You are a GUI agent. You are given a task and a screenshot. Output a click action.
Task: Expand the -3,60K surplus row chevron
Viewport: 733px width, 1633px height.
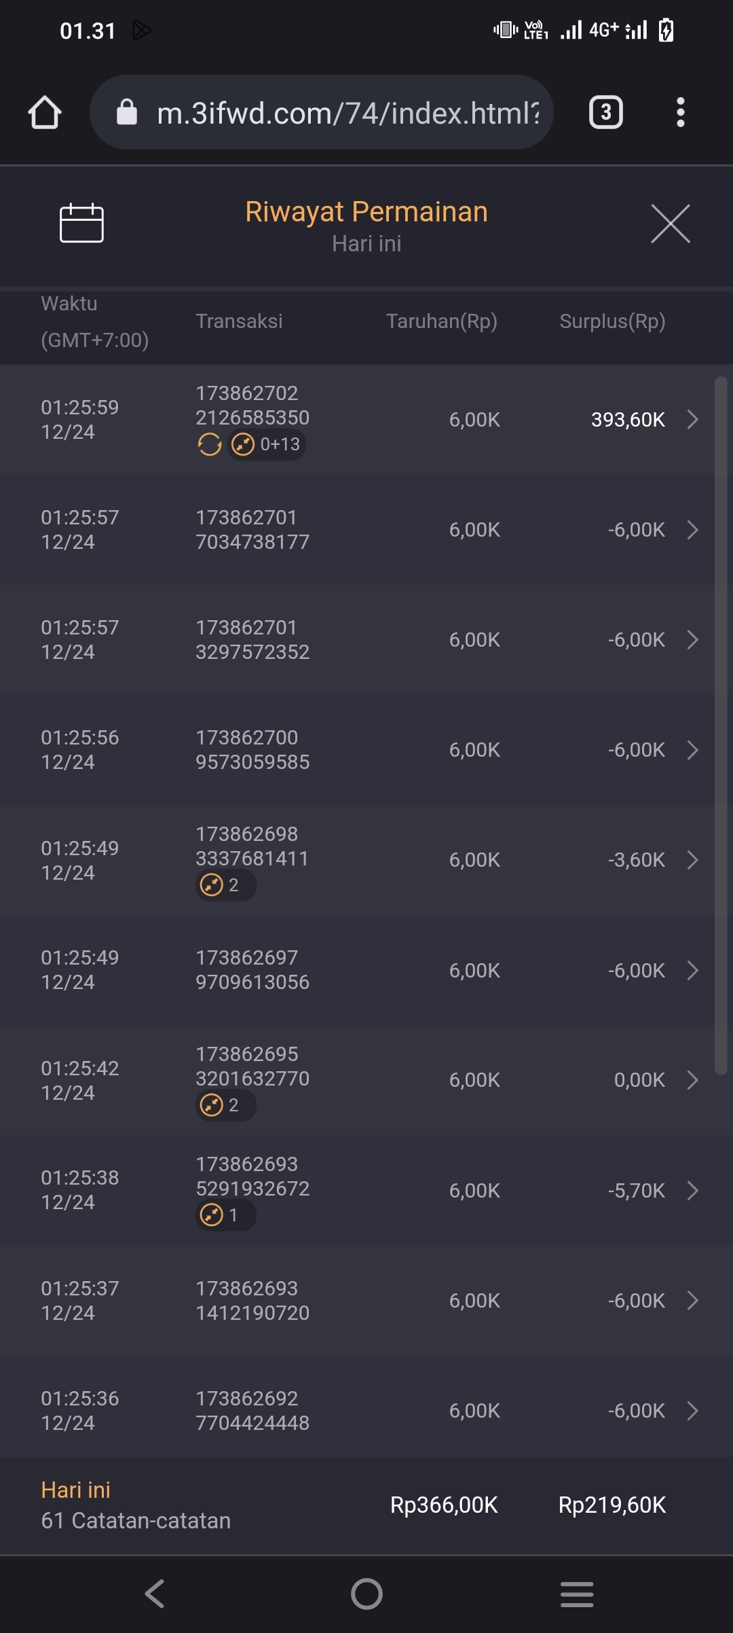coord(692,860)
